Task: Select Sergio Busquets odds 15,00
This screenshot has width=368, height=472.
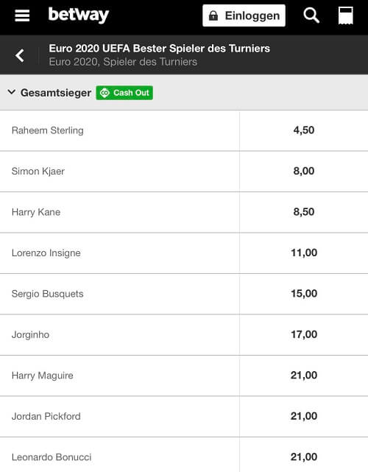Action: (x=304, y=294)
